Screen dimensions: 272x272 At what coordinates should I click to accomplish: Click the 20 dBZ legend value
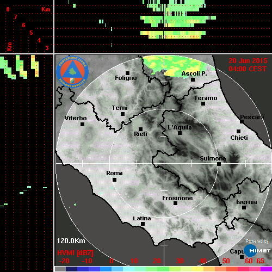click(157, 261)
